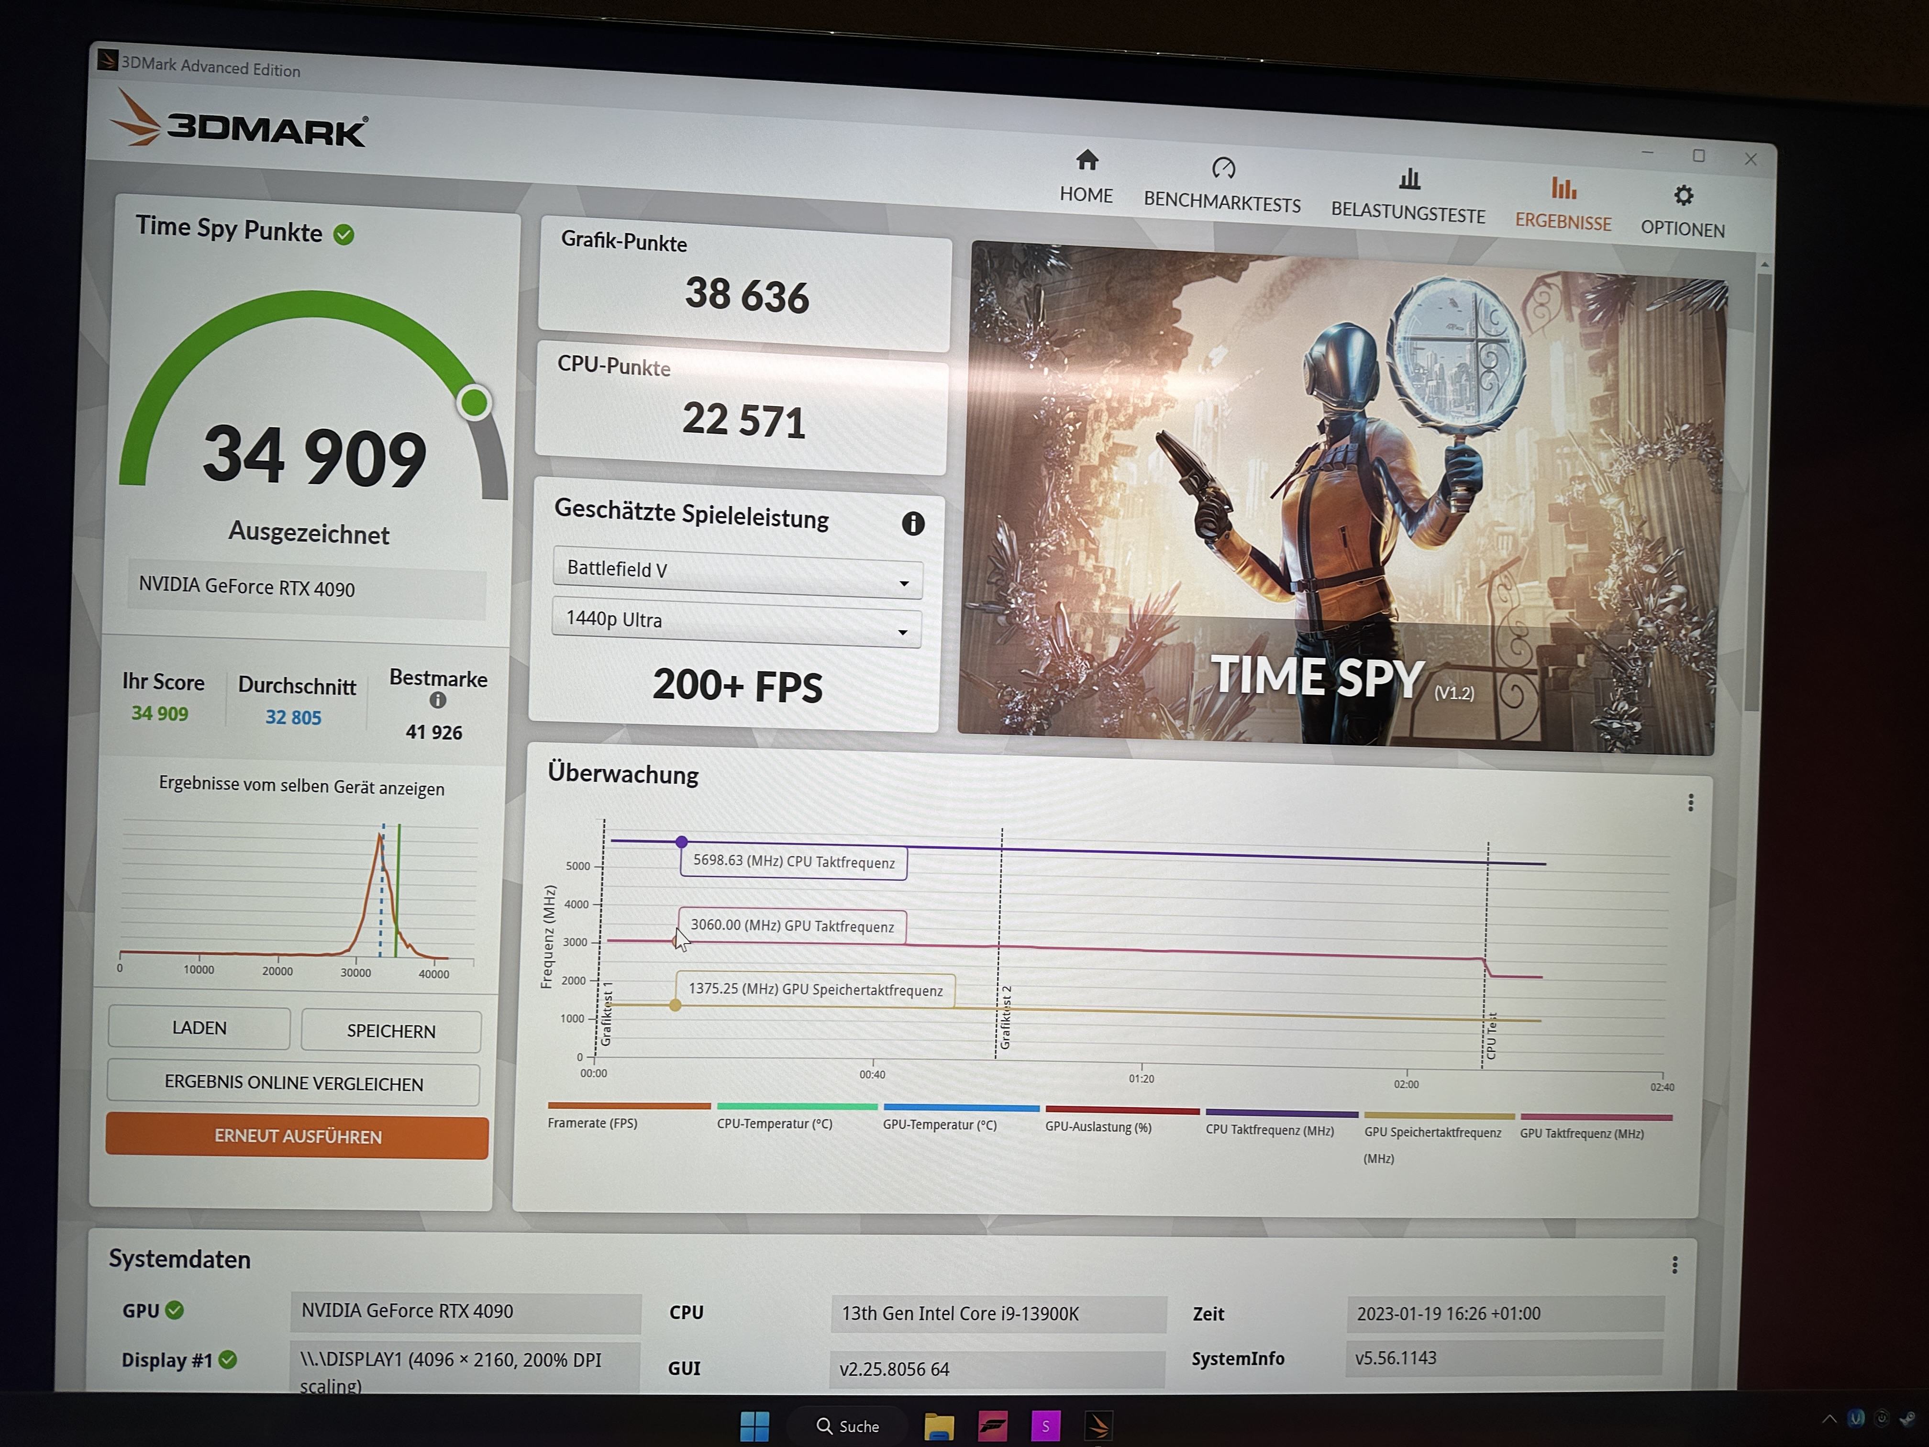The width and height of the screenshot is (1929, 1447).
Task: Click the Durchschnitt value 32 805
Action: pyautogui.click(x=294, y=717)
